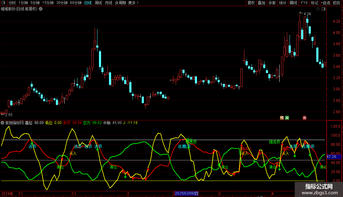This screenshot has height=197, width=343.
Task: Click the 涨 marker icon on chart
Action: coord(304,118)
